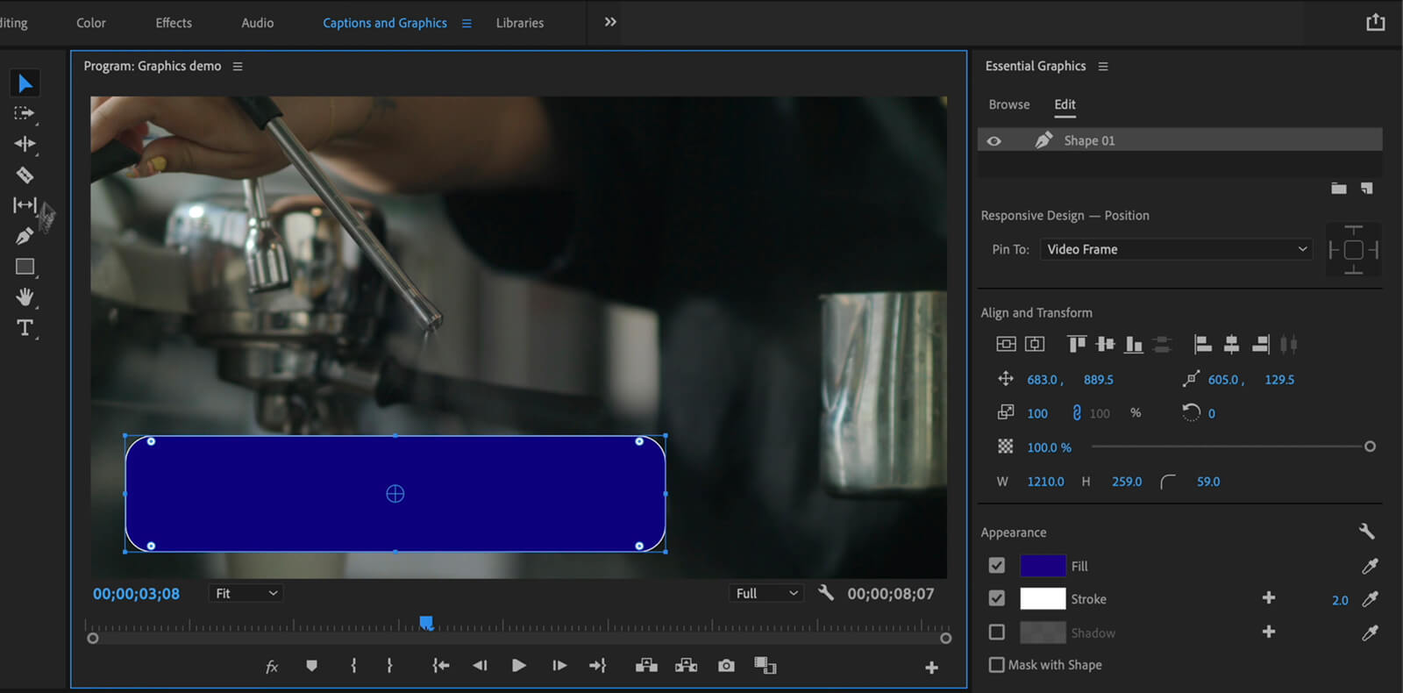
Task: Open the Pin To Video Frame dropdown
Action: [1176, 249]
